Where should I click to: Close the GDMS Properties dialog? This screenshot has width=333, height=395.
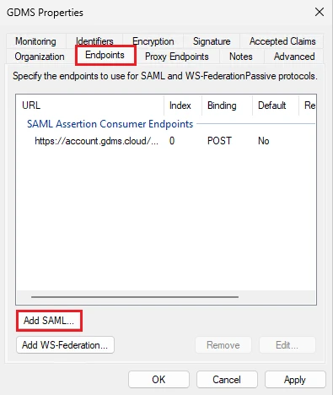320,12
